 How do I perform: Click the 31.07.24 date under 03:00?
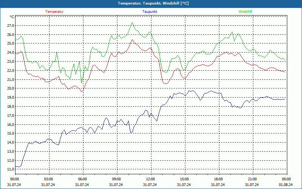(48, 184)
